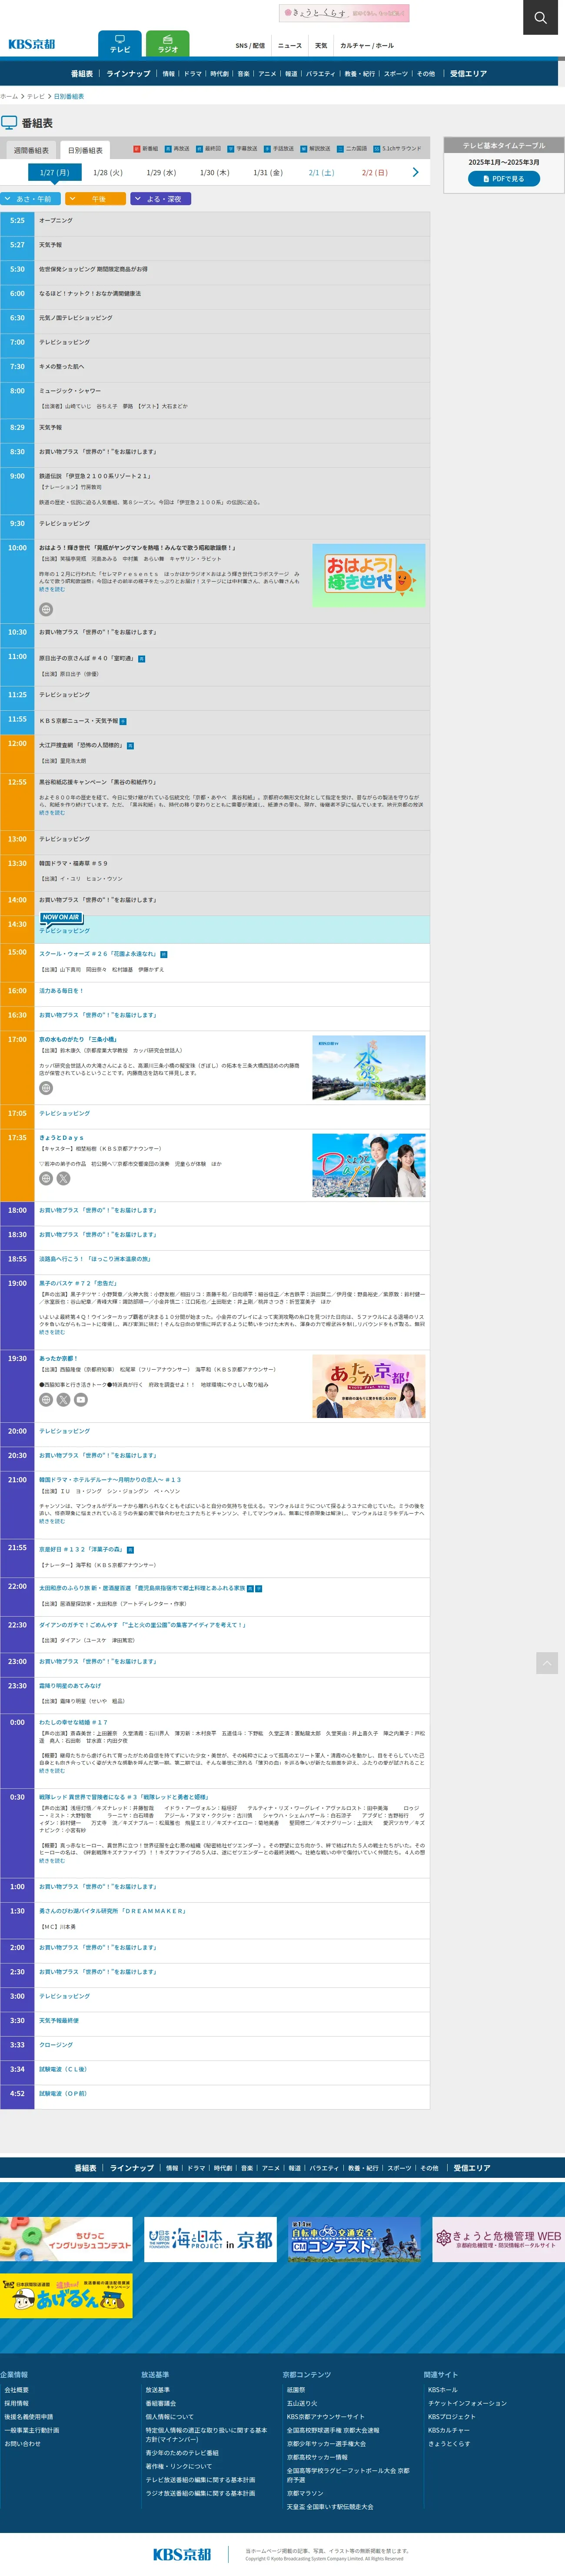The width and height of the screenshot is (565, 2576).
Task: Open the website globe icon for 京のものがたり
Action: pyautogui.click(x=46, y=1088)
